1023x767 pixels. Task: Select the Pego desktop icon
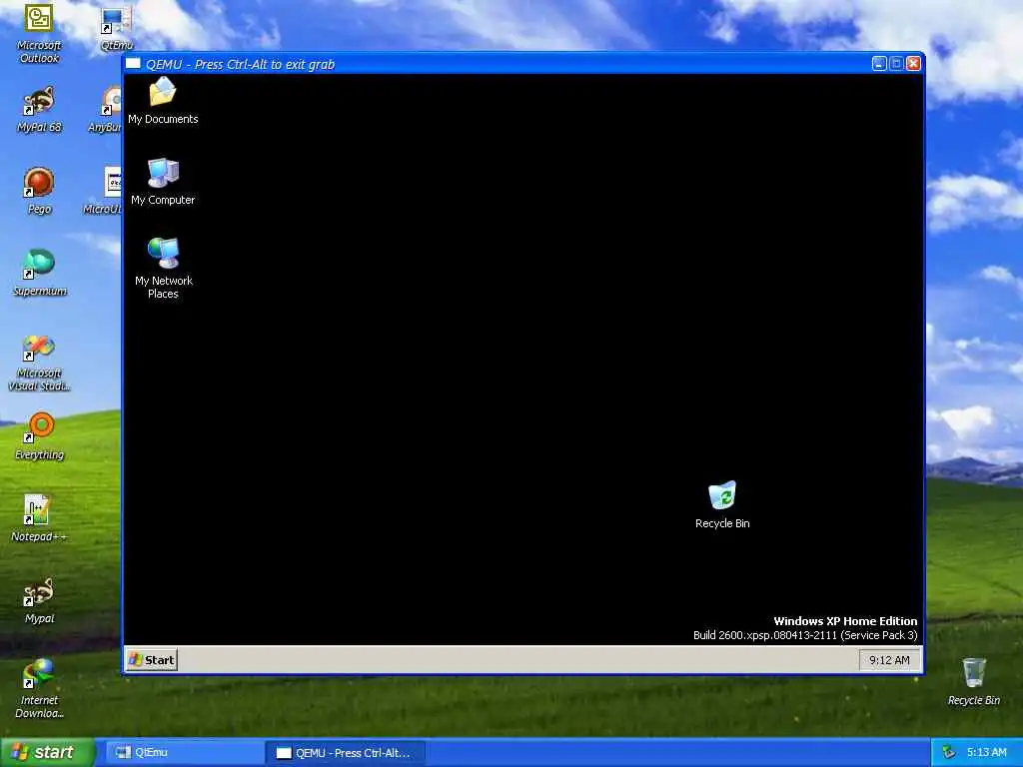click(x=39, y=191)
